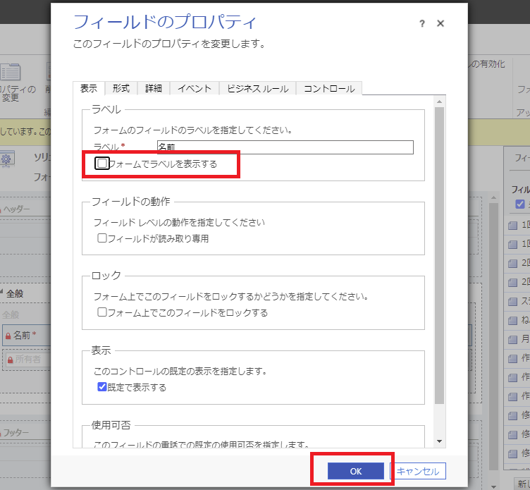Click the dialog scrollbar down arrow
The height and width of the screenshot is (490, 530).
click(439, 441)
